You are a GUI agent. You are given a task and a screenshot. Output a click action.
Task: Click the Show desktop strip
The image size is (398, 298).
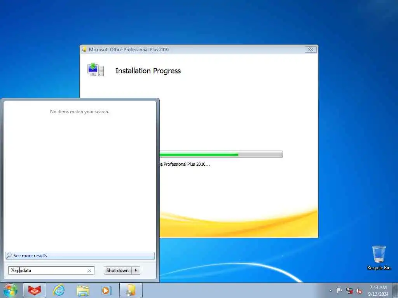[x=395, y=290]
